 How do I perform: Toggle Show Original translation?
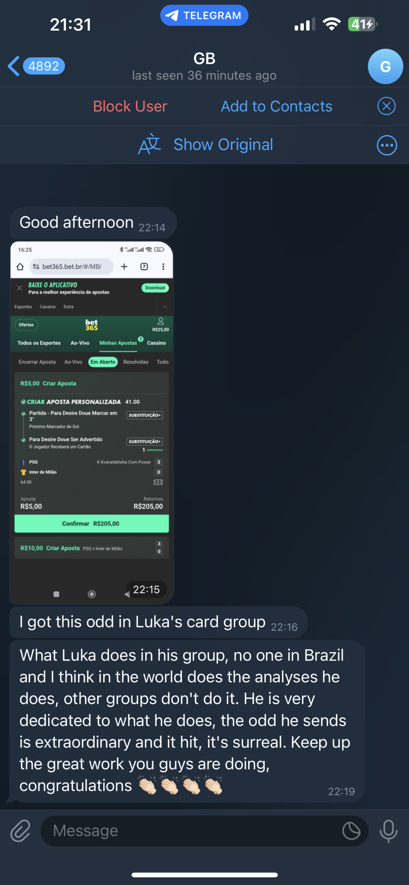point(223,145)
